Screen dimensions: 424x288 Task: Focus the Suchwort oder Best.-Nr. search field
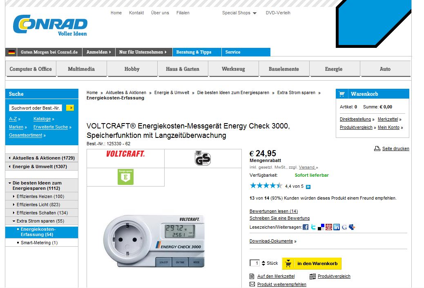pos(36,108)
